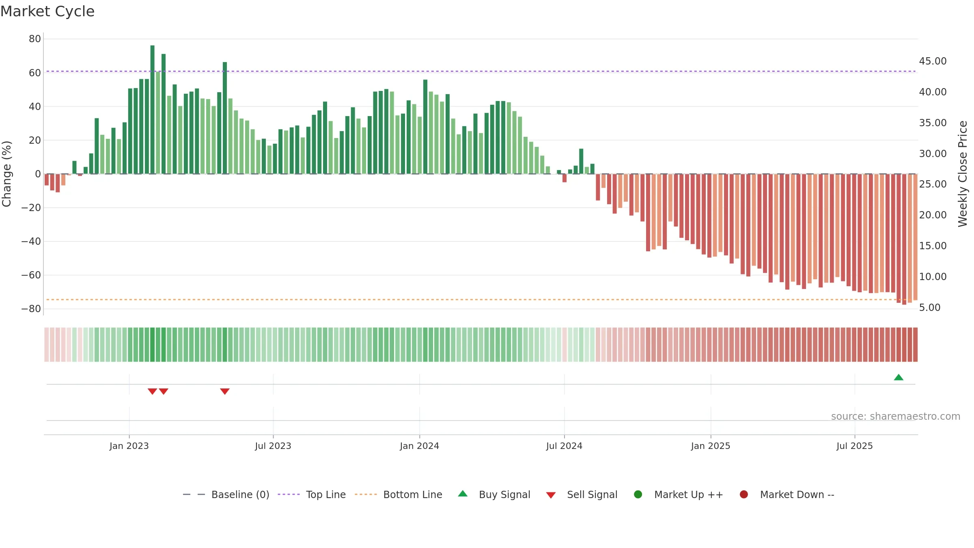This screenshot has height=548, width=974.
Task: Toggle the Market Down -- legend entry
Action: (x=787, y=495)
